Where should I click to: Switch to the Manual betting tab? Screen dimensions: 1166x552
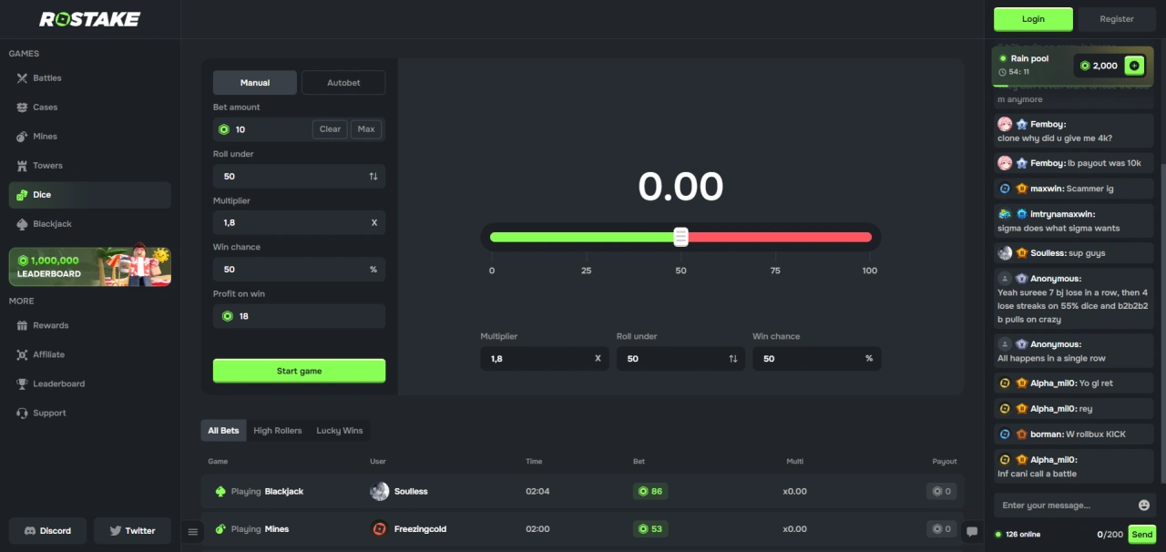coord(255,83)
